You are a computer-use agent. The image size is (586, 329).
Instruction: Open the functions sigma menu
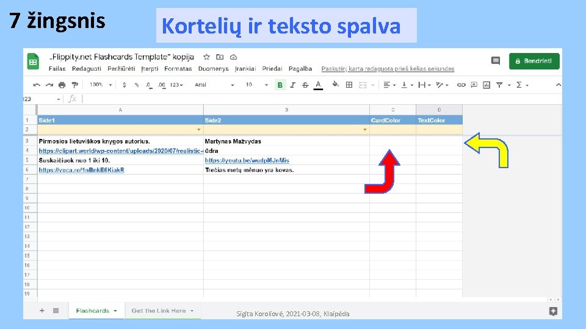[x=522, y=85]
